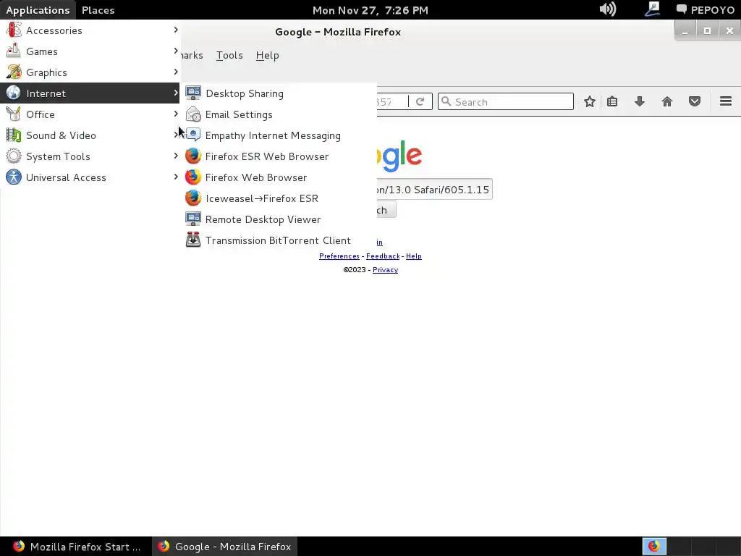Go to the Firefox home page icon

pos(666,101)
